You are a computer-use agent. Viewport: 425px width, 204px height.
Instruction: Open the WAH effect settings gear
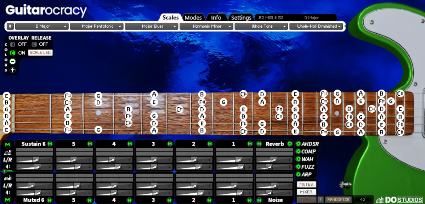tap(298, 159)
